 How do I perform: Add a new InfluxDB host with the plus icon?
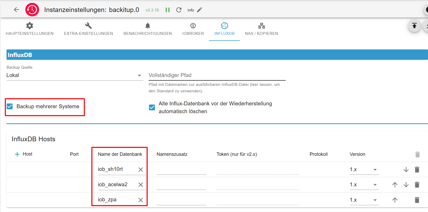[17, 154]
